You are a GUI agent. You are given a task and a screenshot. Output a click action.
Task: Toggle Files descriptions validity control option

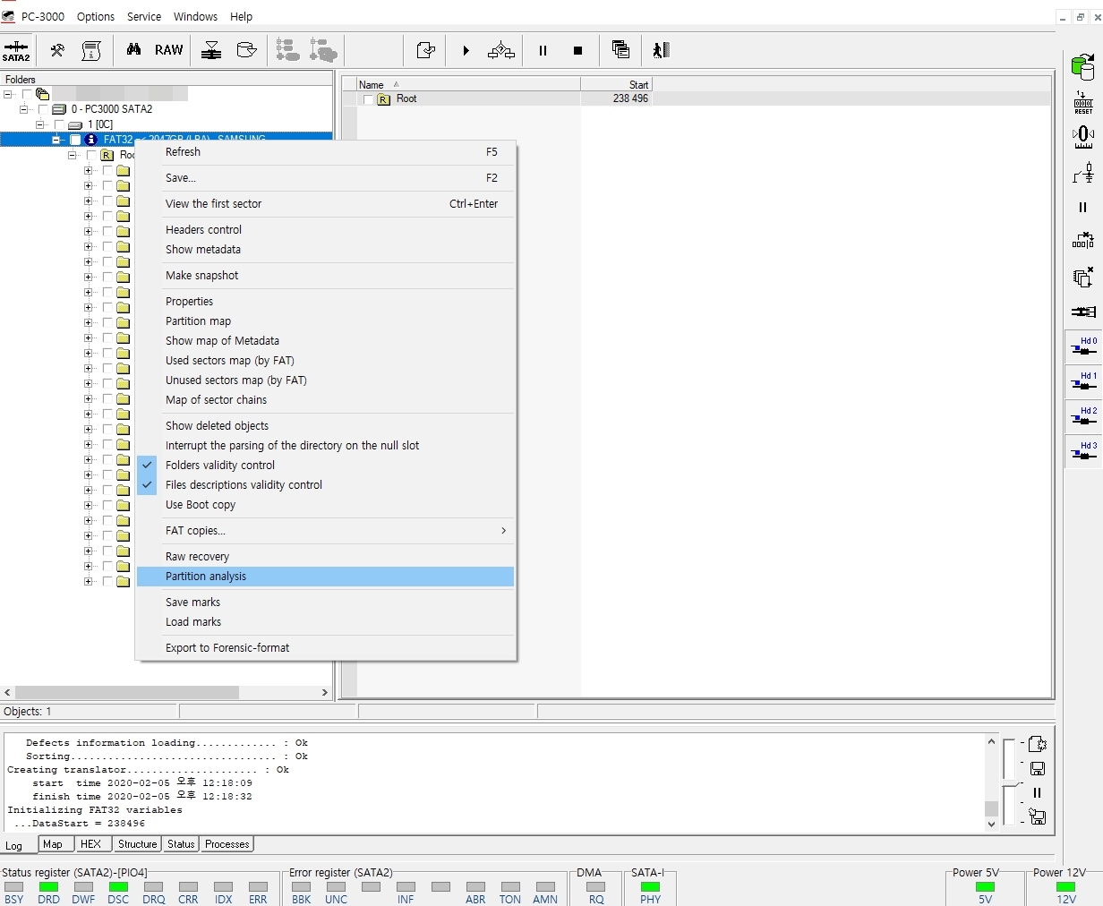(x=244, y=485)
